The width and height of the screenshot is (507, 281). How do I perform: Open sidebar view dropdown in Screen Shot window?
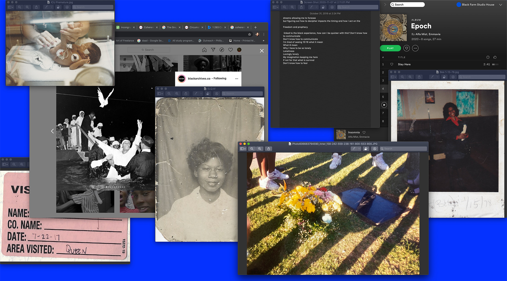pos(276,7)
